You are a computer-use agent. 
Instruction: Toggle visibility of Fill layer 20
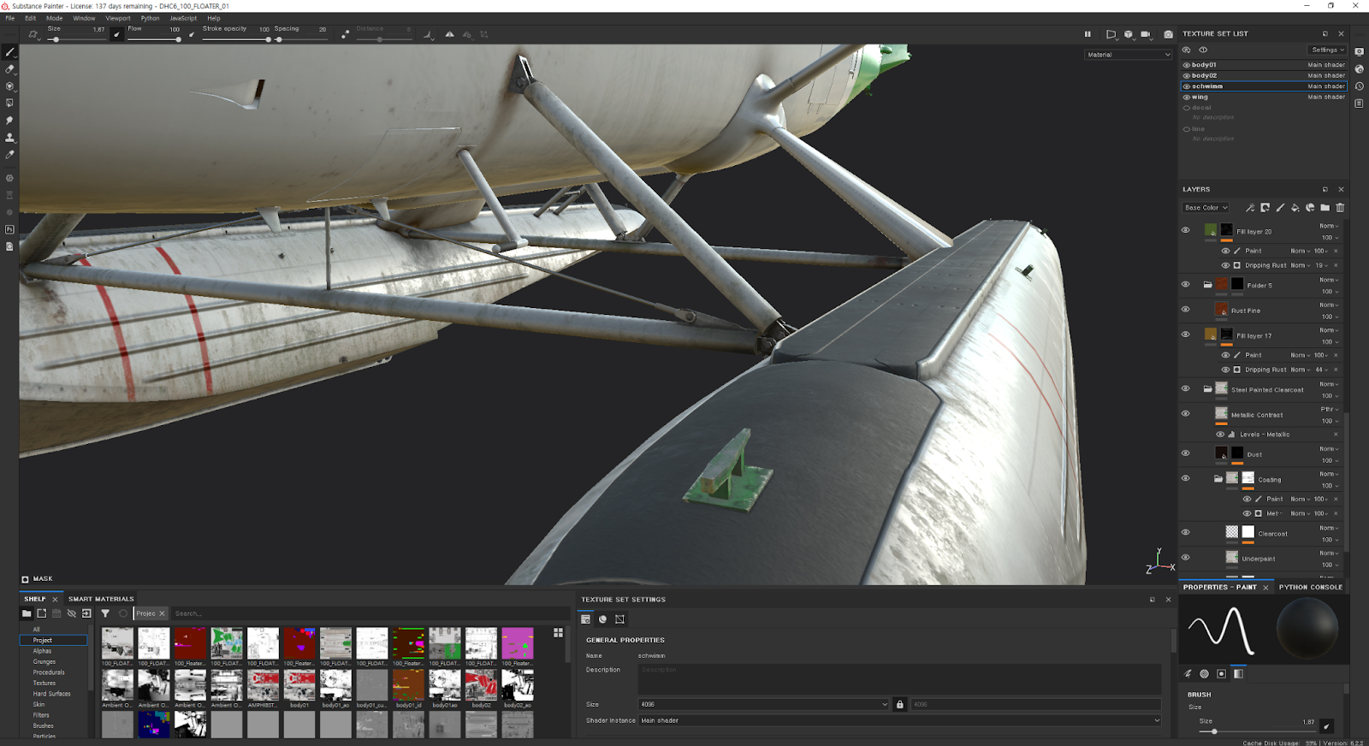tap(1185, 230)
